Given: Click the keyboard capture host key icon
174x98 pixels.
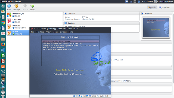Looking at the screenshot, I should coord(98,96).
